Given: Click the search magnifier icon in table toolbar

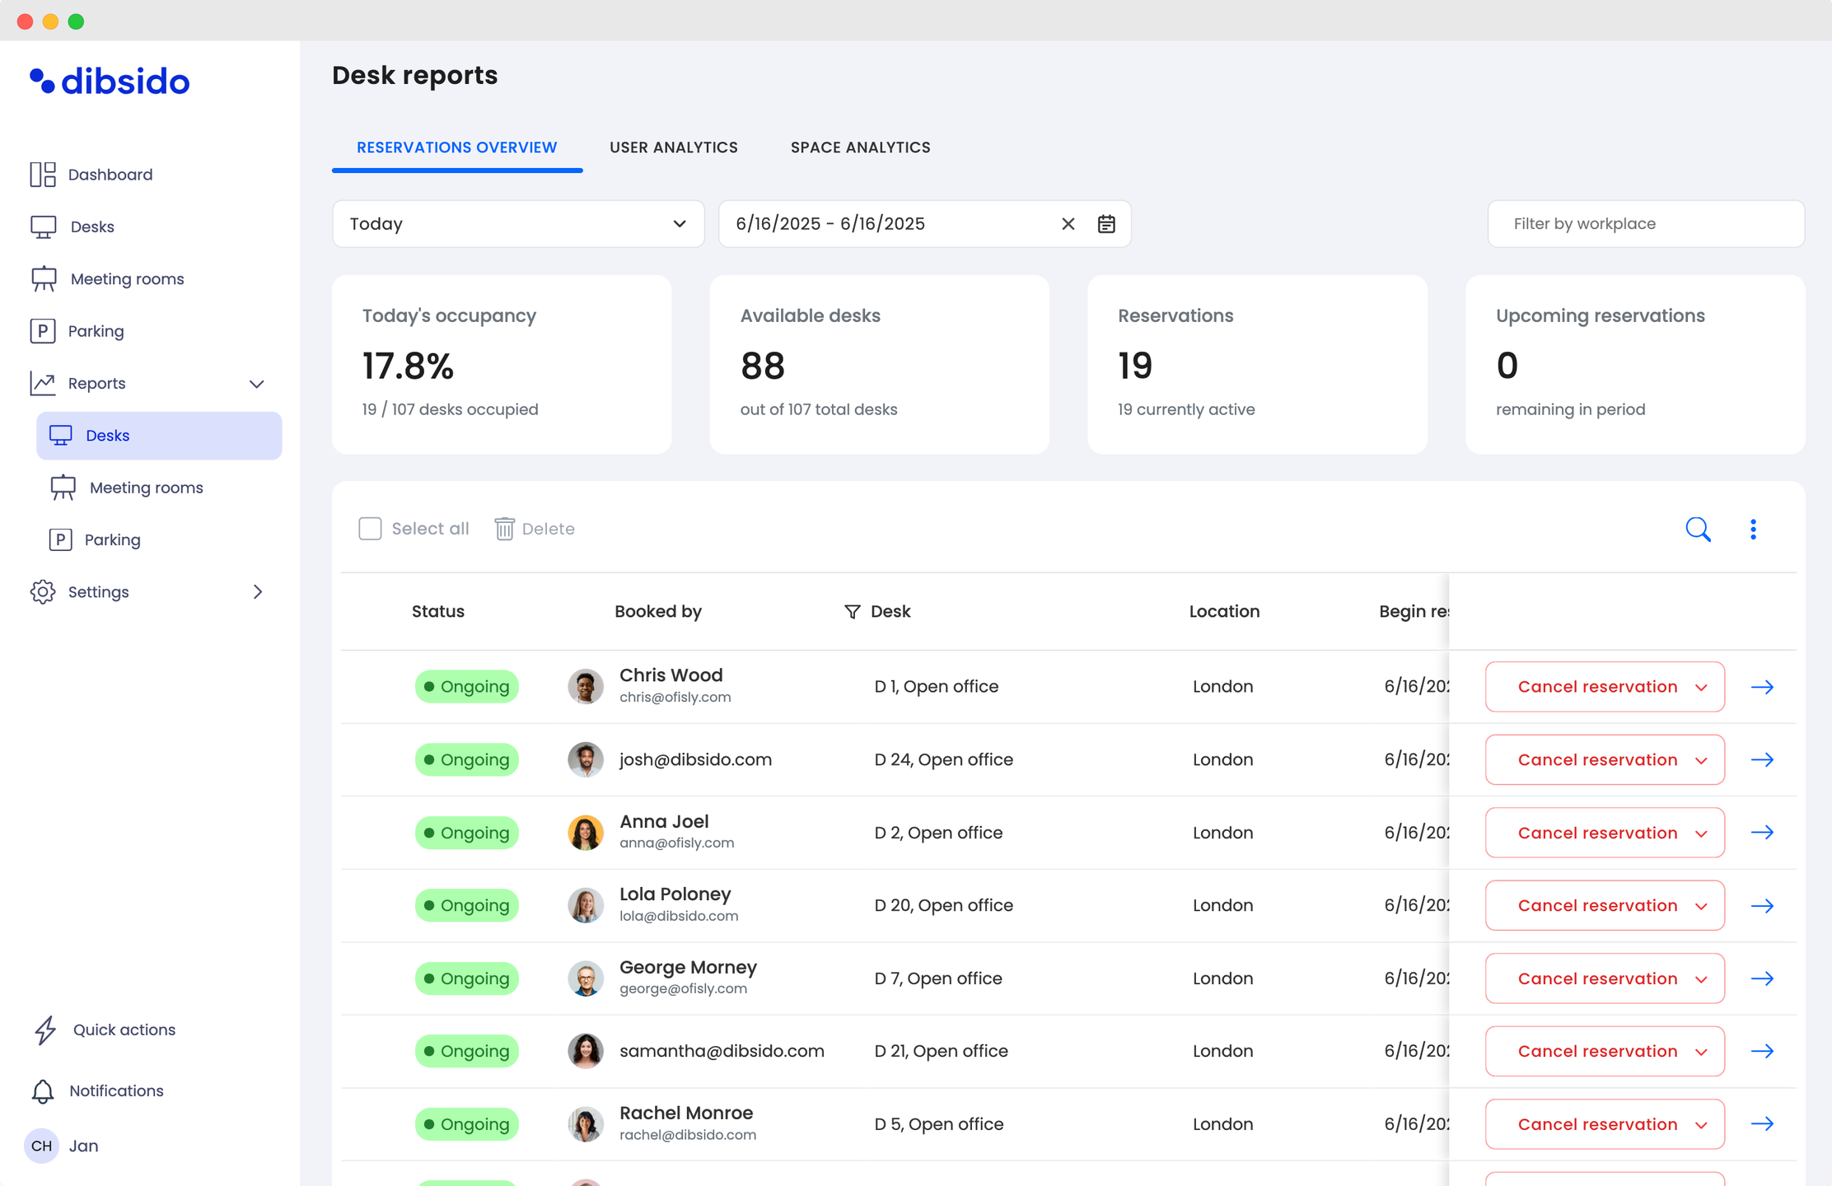Looking at the screenshot, I should 1698,529.
